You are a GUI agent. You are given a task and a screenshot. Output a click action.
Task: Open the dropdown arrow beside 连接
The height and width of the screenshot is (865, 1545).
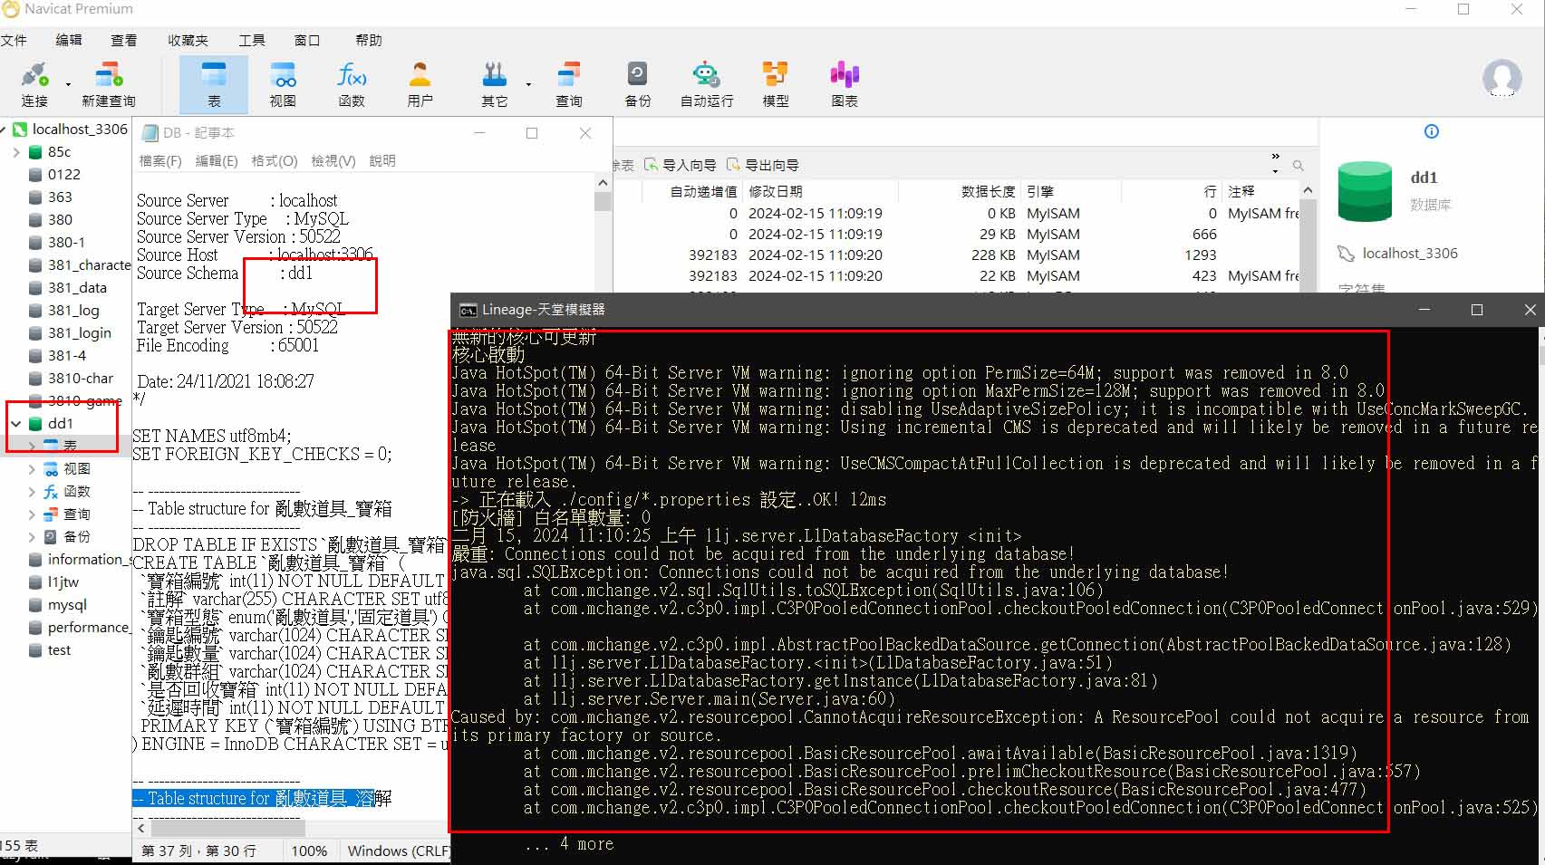pyautogui.click(x=68, y=84)
